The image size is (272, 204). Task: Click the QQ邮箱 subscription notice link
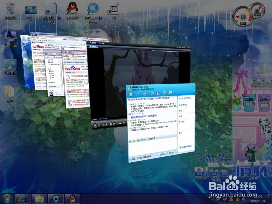pyautogui.click(x=140, y=157)
